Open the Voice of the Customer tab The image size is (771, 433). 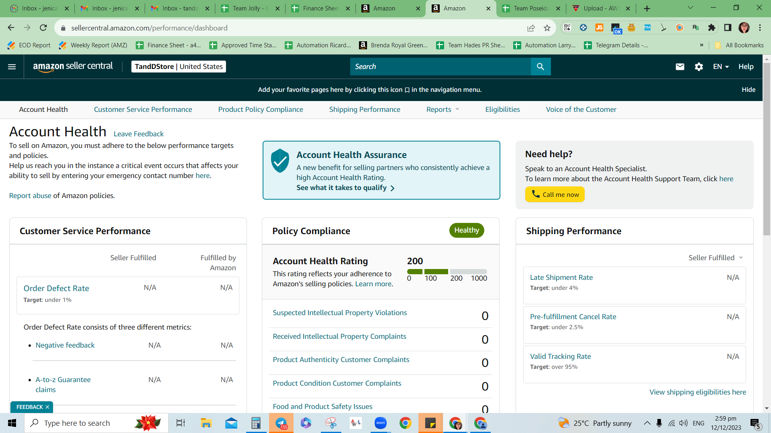581,109
